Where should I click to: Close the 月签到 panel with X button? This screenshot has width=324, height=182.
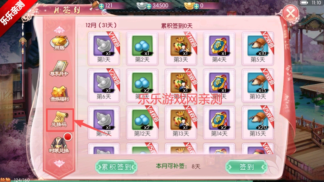(x=290, y=14)
